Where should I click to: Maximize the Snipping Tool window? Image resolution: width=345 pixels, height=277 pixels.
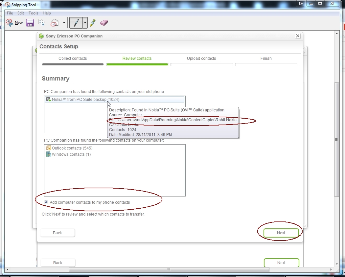tap(320, 3)
